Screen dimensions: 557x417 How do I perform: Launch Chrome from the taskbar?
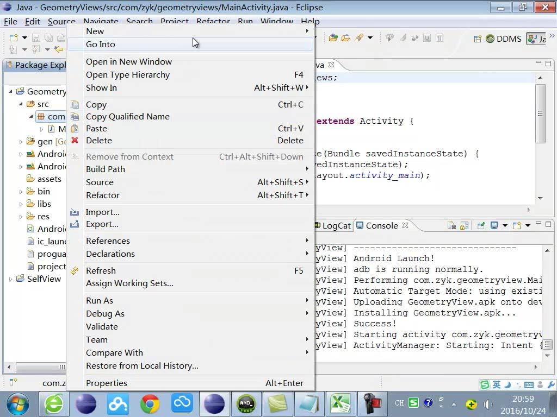150,404
